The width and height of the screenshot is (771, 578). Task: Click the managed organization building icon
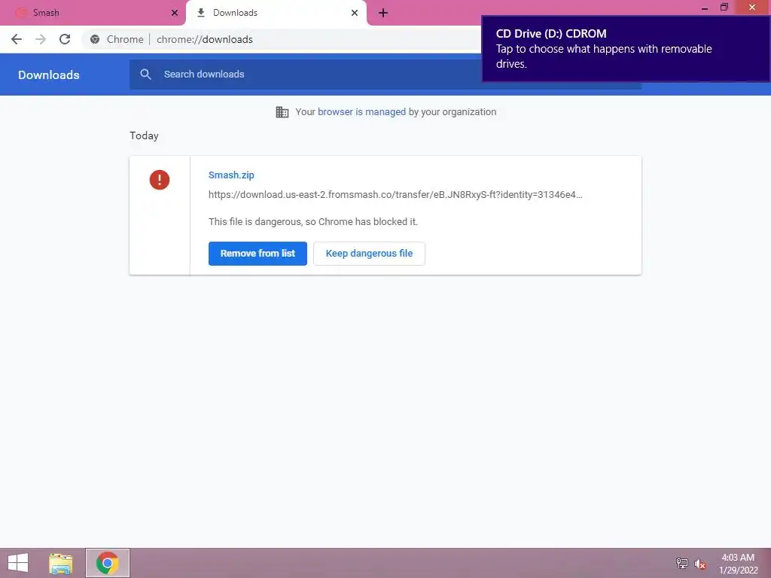tap(282, 112)
